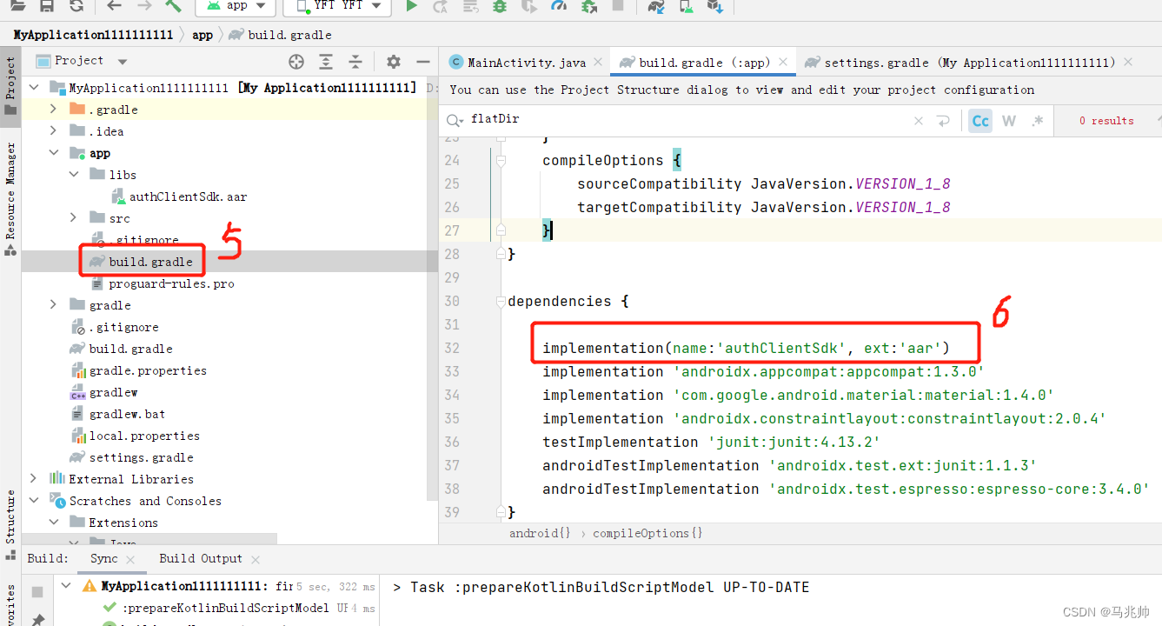Collapse the libs folder in the project tree
The width and height of the screenshot is (1162, 626).
[75, 174]
